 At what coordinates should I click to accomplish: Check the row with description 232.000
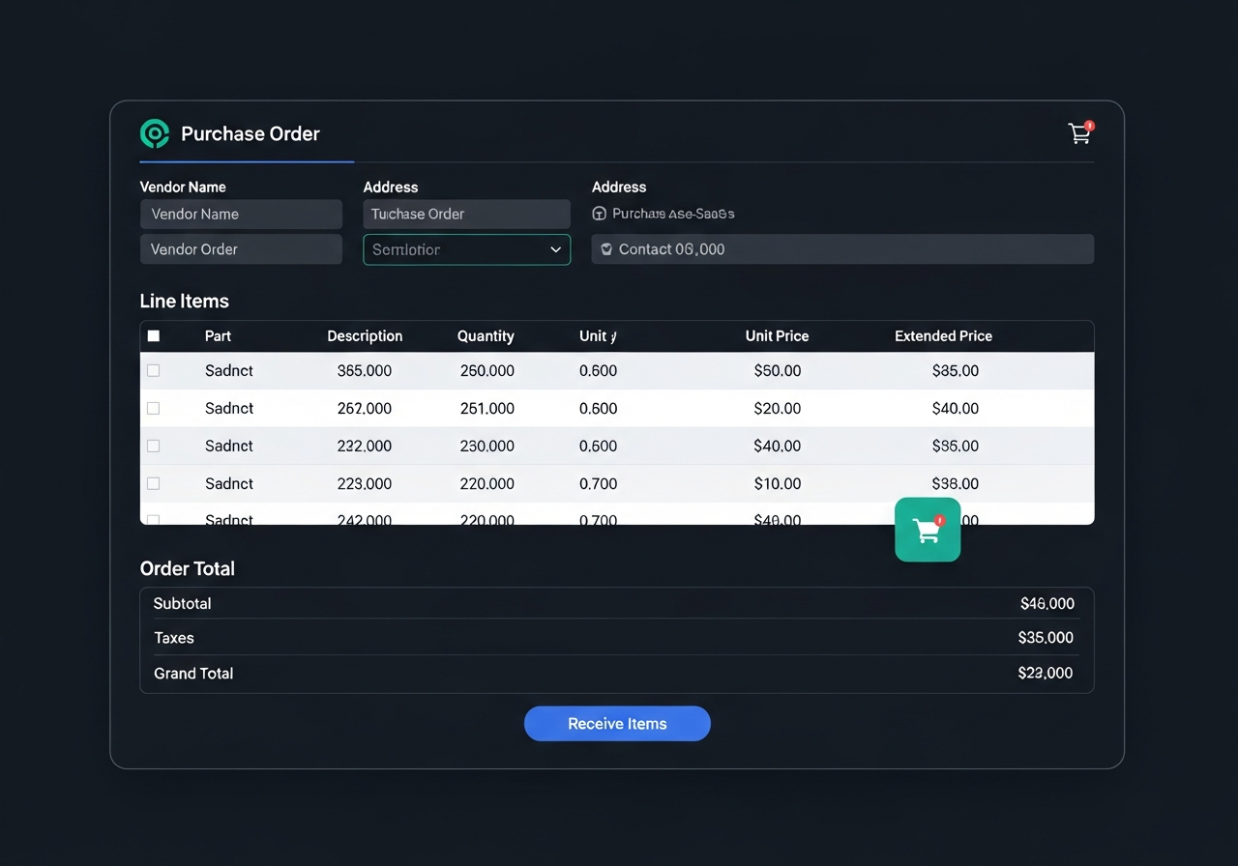[153, 446]
